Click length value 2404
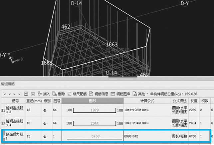The image size is (214, 145). click(x=193, y=123)
